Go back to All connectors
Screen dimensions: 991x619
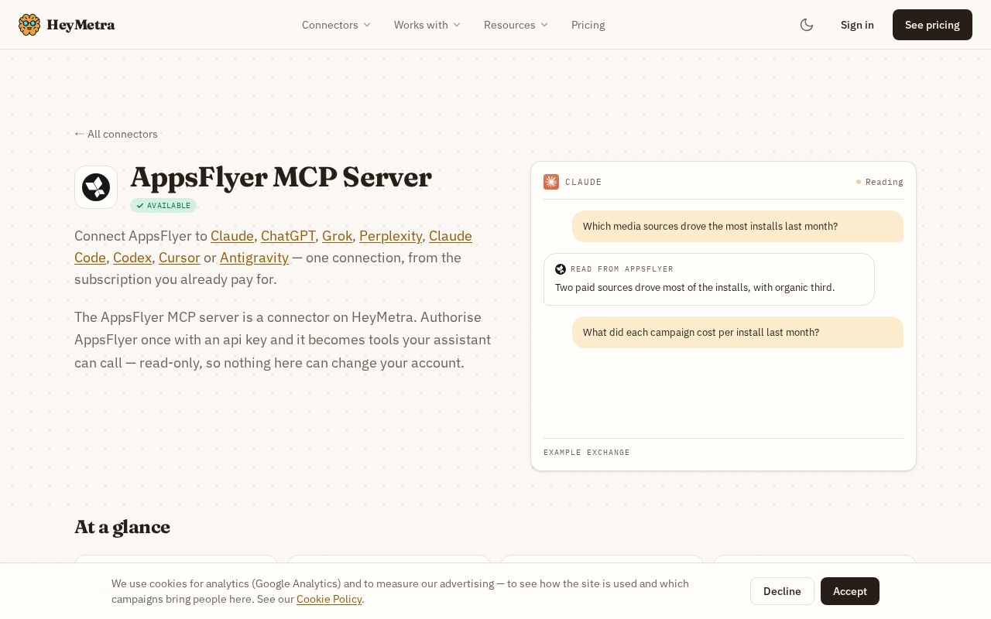tap(116, 134)
